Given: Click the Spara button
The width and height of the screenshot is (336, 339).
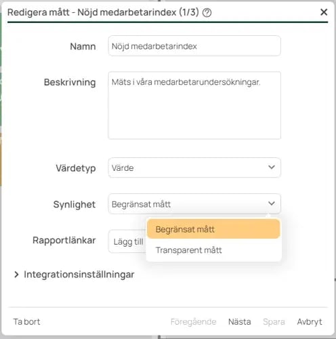Looking at the screenshot, I should point(274,321).
